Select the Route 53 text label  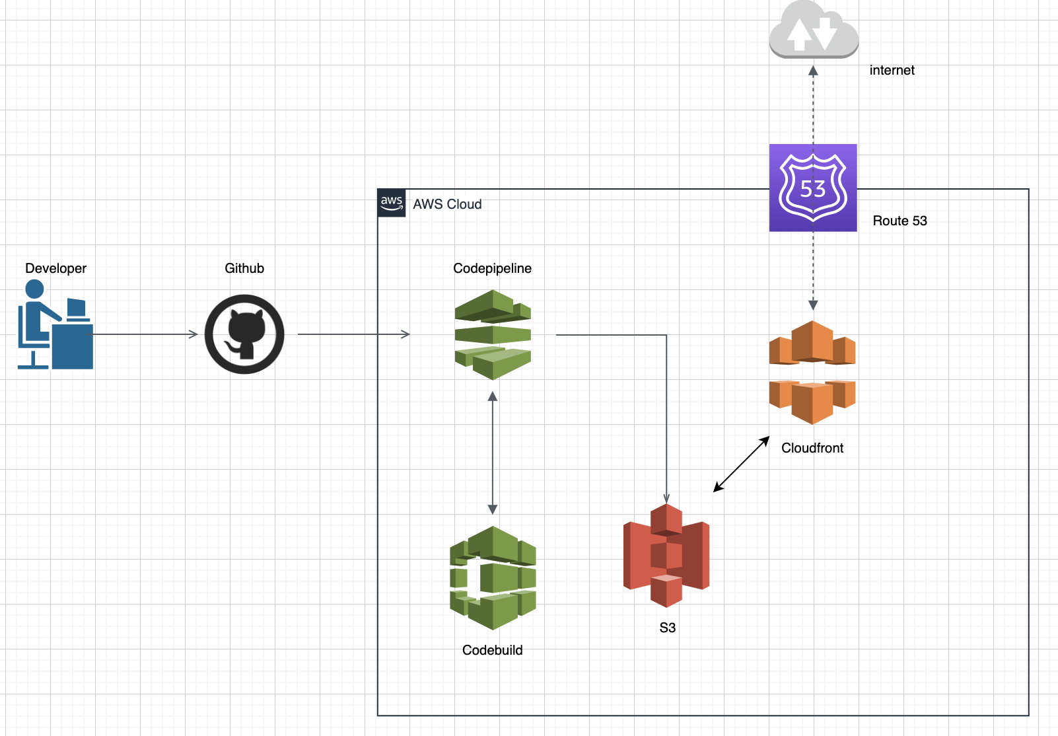(x=899, y=221)
